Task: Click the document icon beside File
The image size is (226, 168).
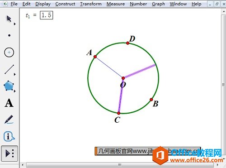Action: point(5,4)
